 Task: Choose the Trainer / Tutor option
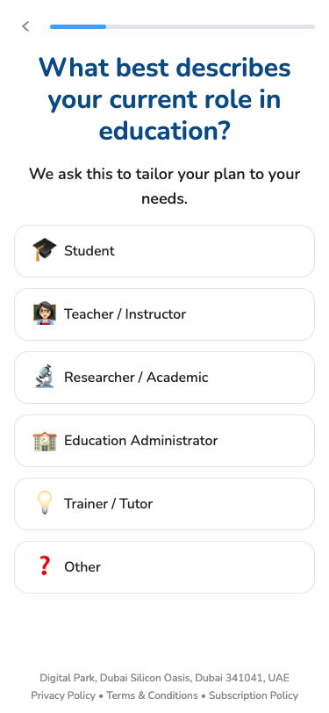[x=165, y=504]
